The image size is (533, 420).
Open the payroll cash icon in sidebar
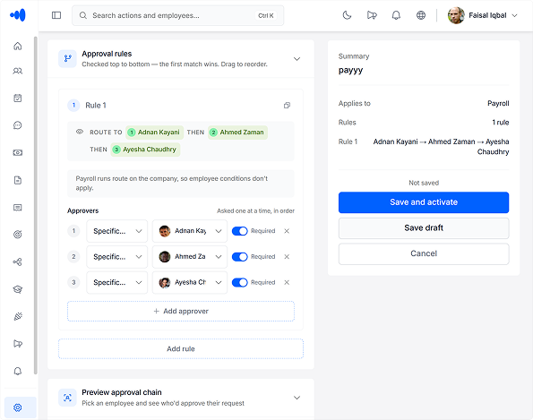tap(18, 152)
